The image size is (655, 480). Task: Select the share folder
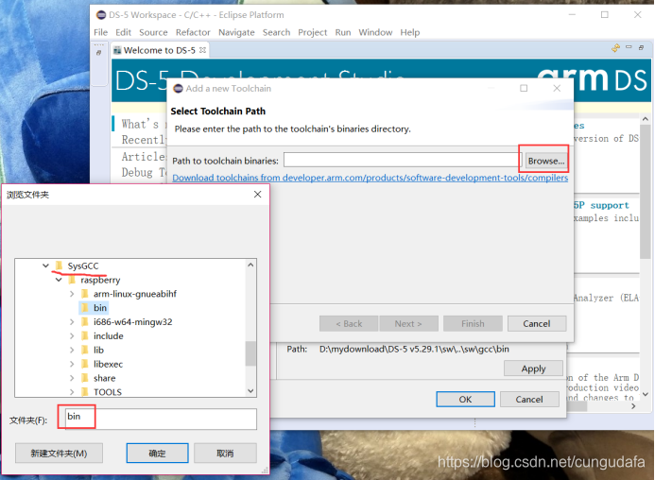click(x=104, y=378)
